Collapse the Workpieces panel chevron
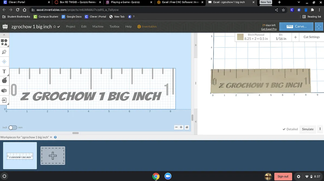Image resolution: width=324 pixels, height=181 pixels. pos(51,137)
